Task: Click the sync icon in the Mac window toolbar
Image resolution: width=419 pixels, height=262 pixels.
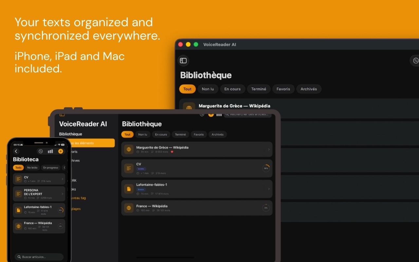Action: click(x=415, y=61)
